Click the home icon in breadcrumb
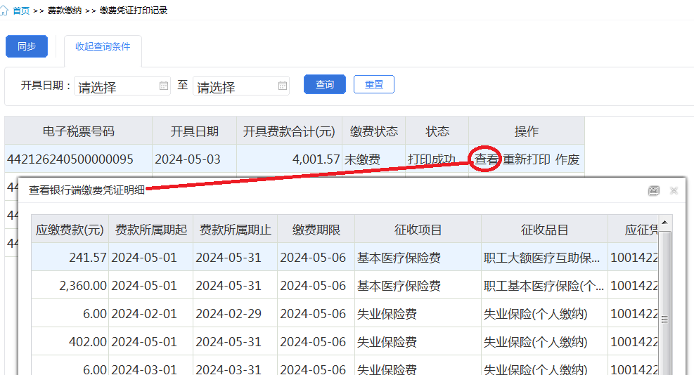Viewport: 694px width, 375px height. pos(4,10)
